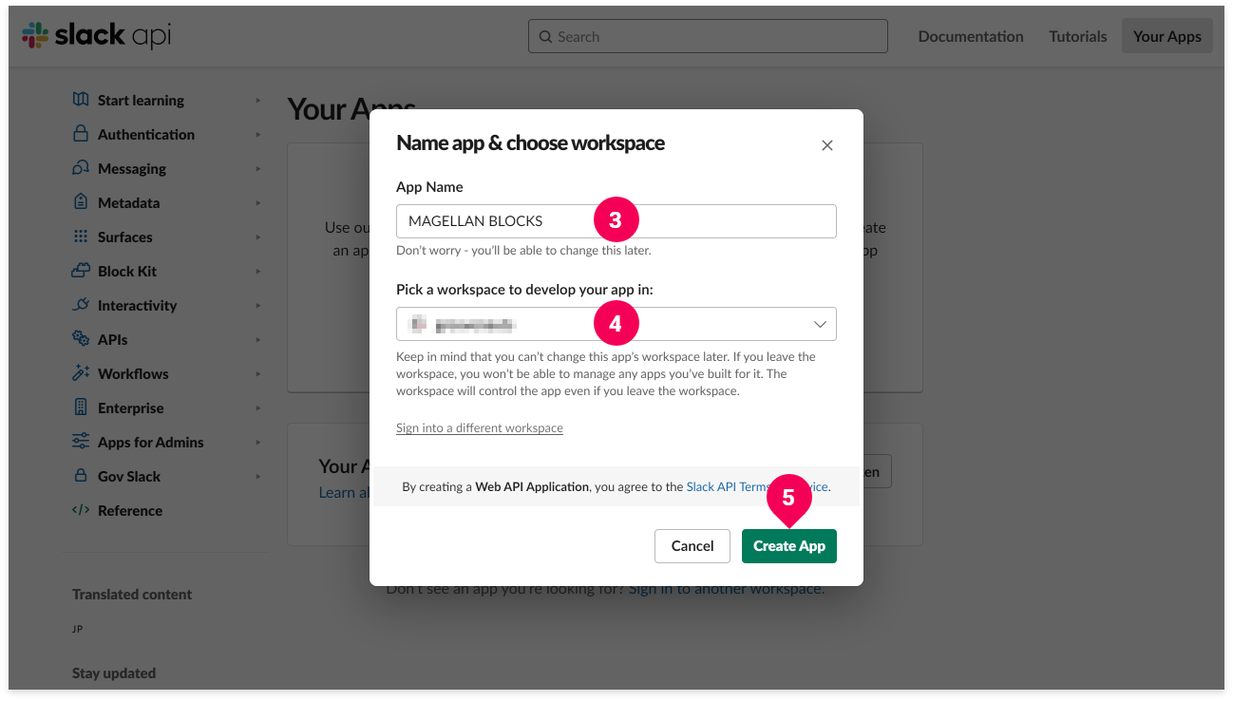Screen dimensions: 1233x701
Task: Click the Stay updated heading
Action: [114, 673]
